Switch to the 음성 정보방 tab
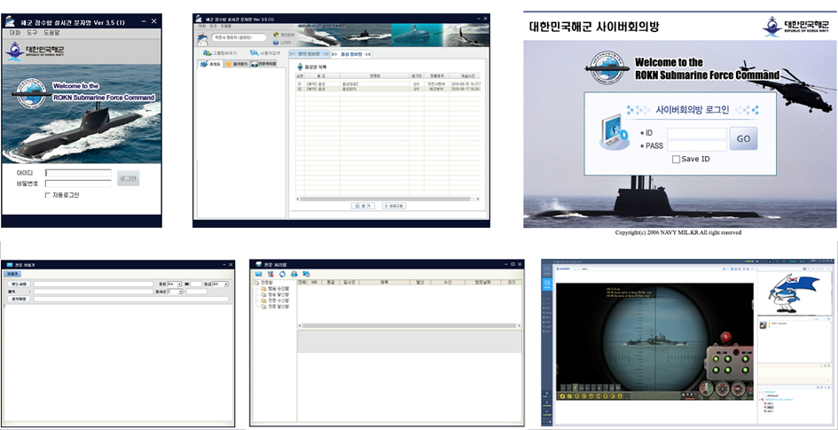 351,54
